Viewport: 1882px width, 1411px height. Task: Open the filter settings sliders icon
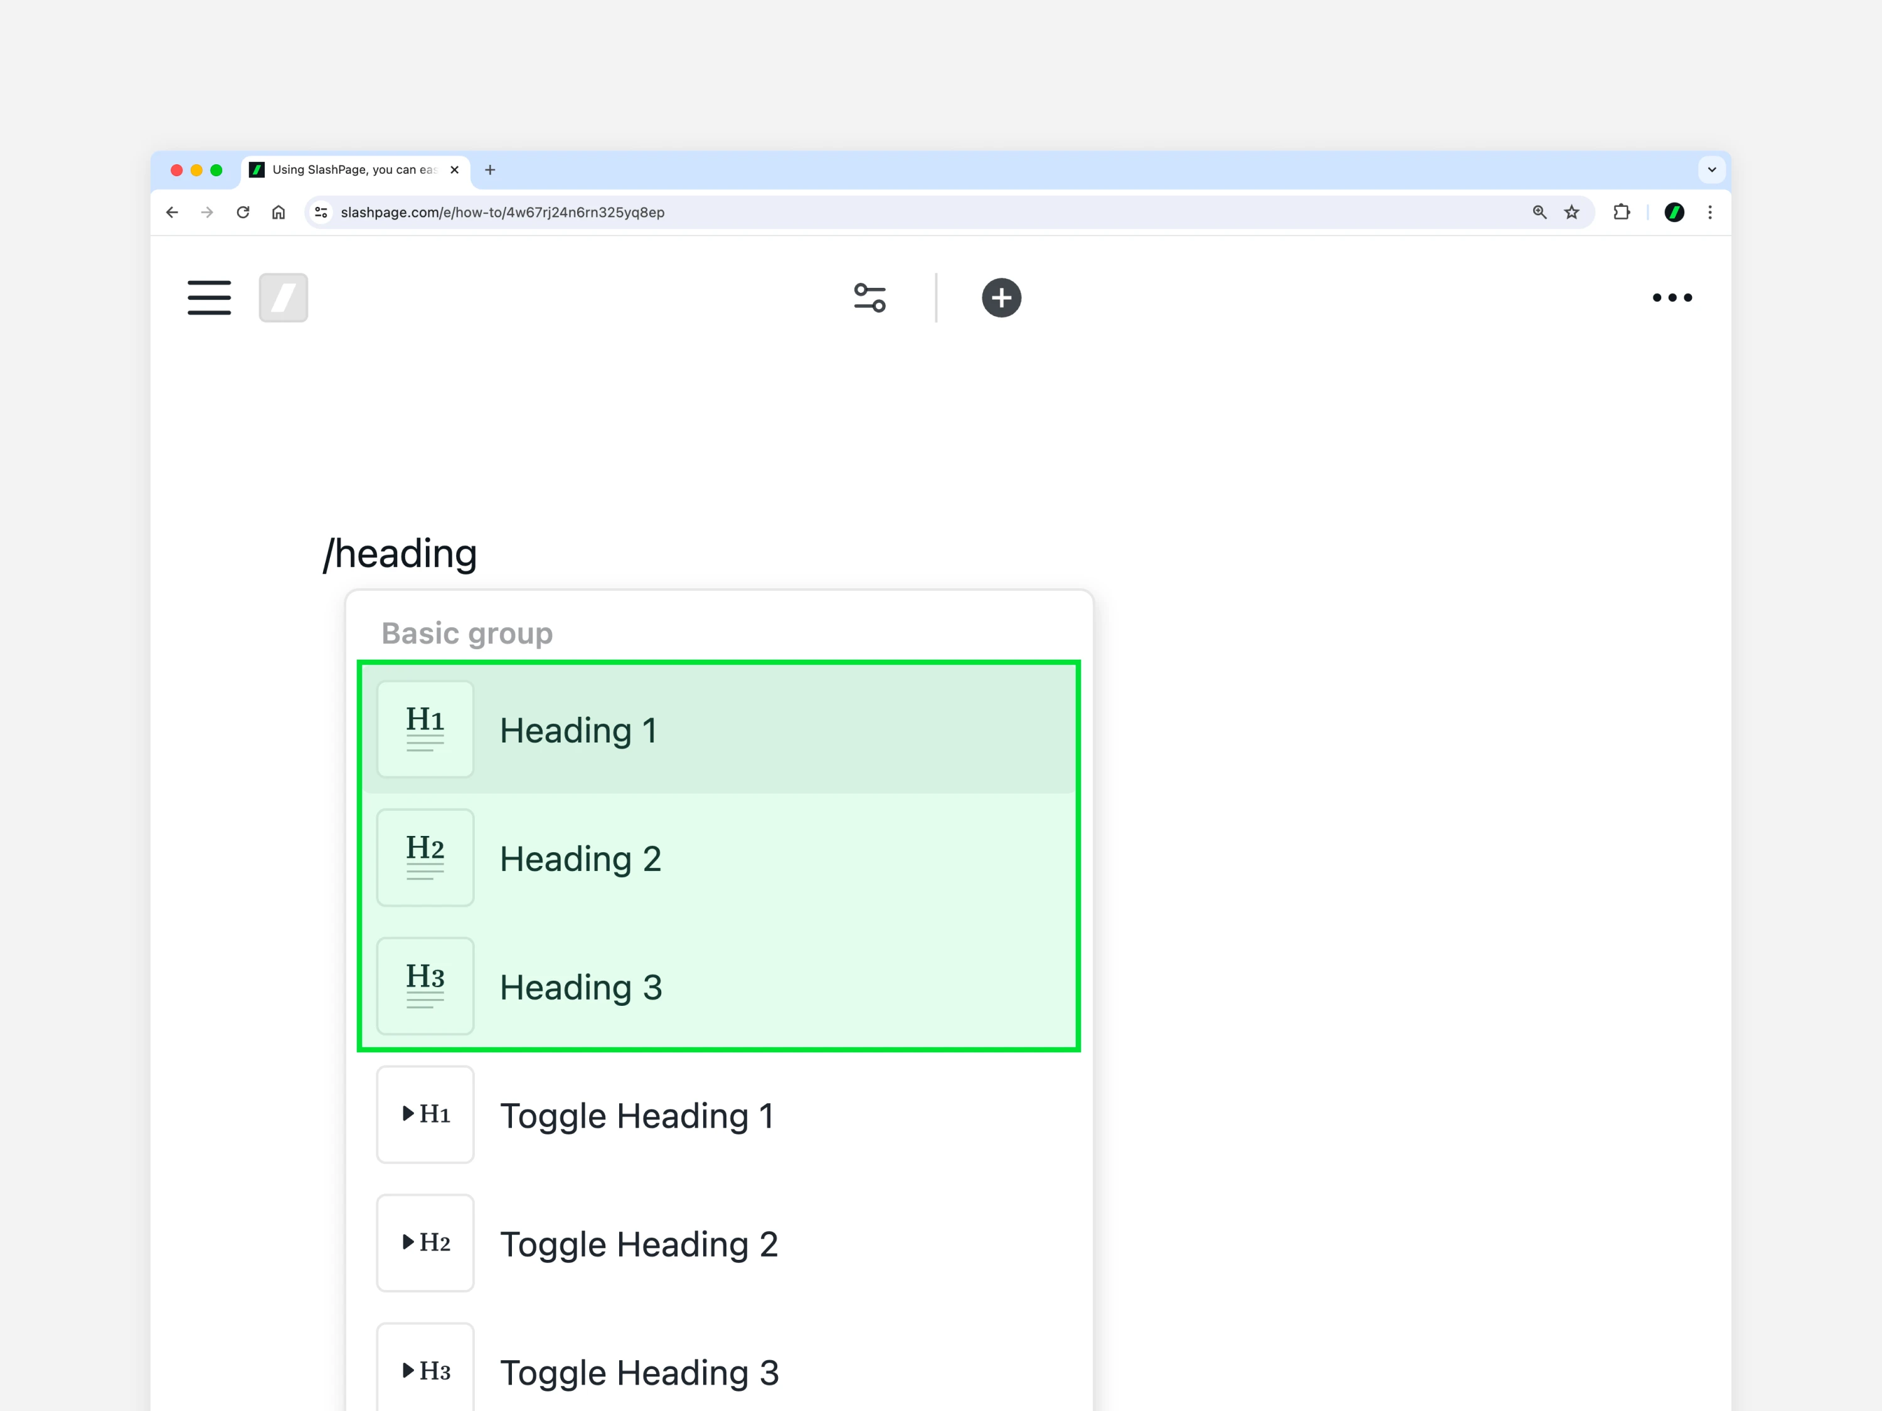(869, 298)
